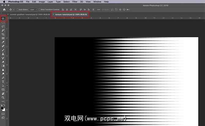Open the Select menu
This screenshot has width=205, height=126.
(x=66, y=2)
